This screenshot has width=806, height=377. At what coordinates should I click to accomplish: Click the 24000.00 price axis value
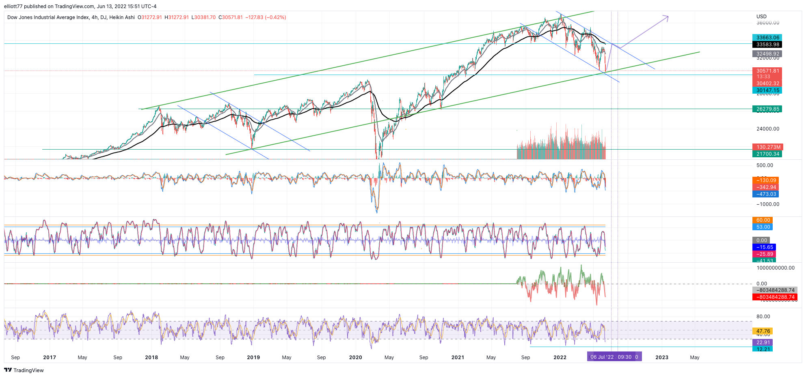point(768,129)
